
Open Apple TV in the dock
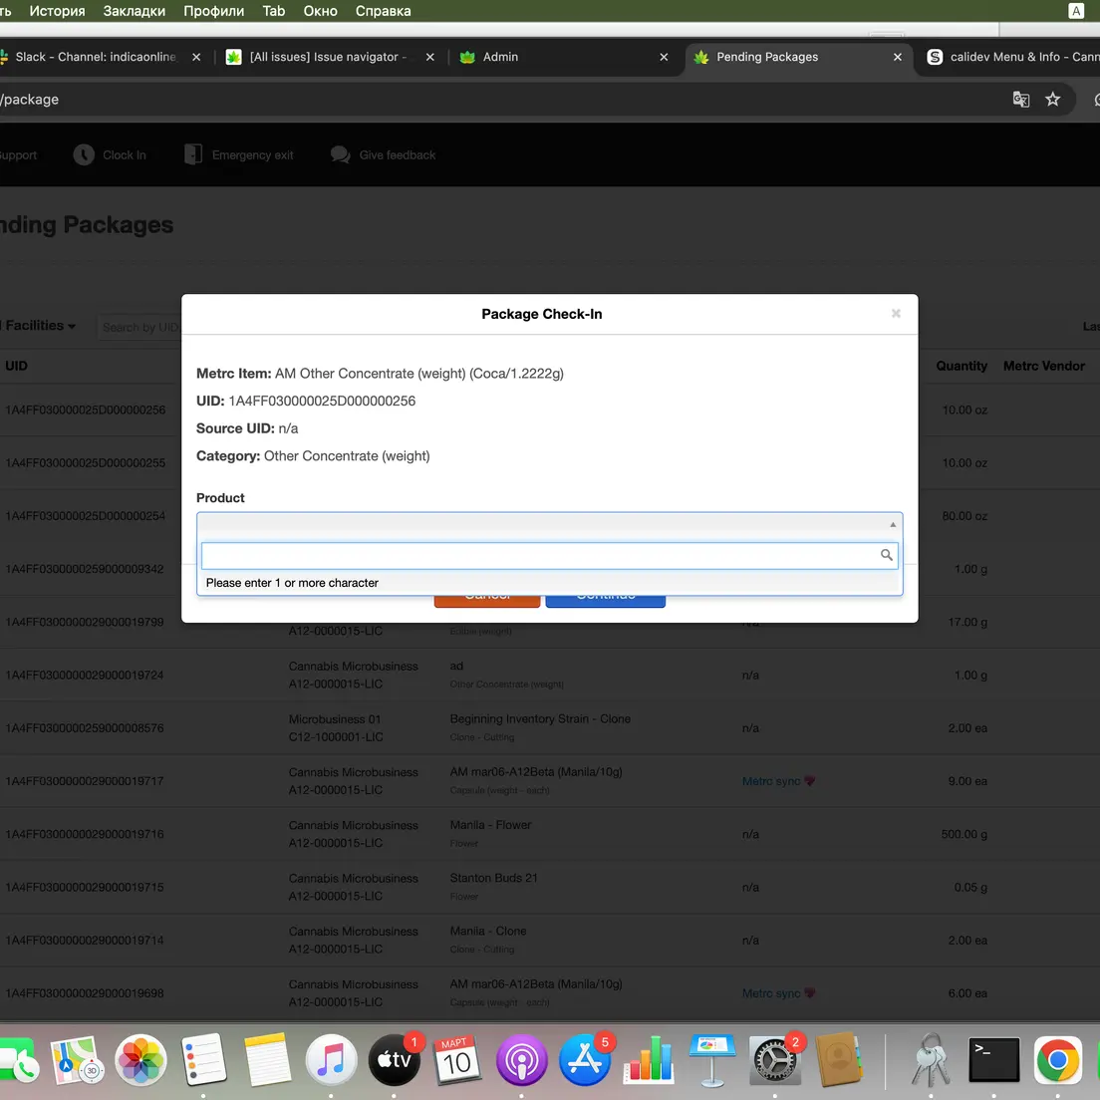[395, 1060]
